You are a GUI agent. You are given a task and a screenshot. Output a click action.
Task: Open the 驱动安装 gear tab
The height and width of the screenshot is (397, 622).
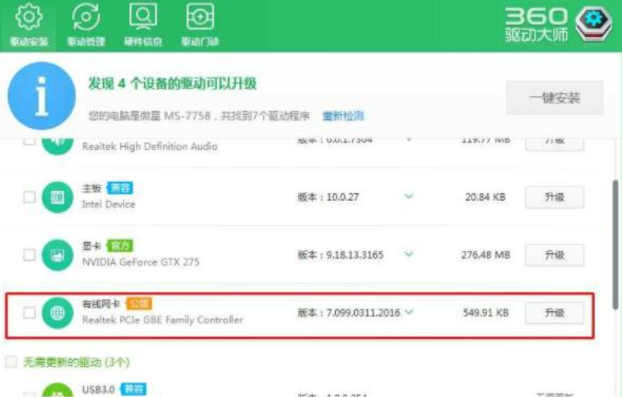pos(29,26)
